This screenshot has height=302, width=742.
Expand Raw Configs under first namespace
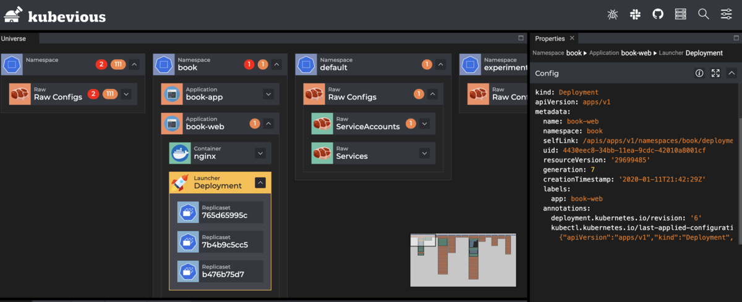(x=126, y=94)
